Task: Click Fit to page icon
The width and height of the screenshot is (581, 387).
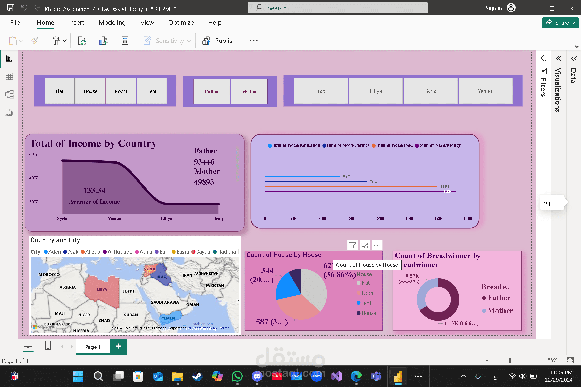Action: [570, 360]
